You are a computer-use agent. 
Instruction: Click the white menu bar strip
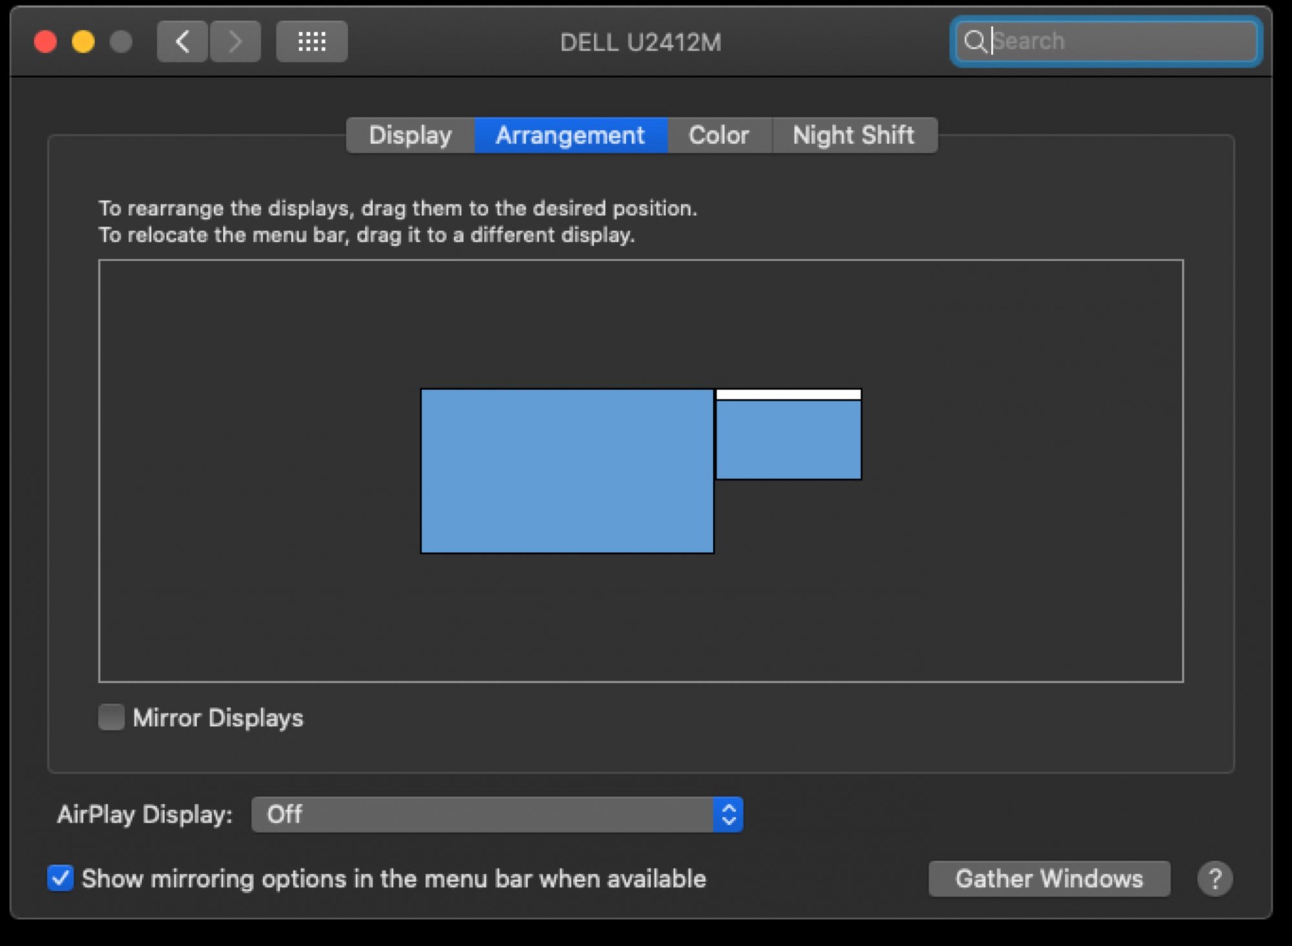click(788, 394)
